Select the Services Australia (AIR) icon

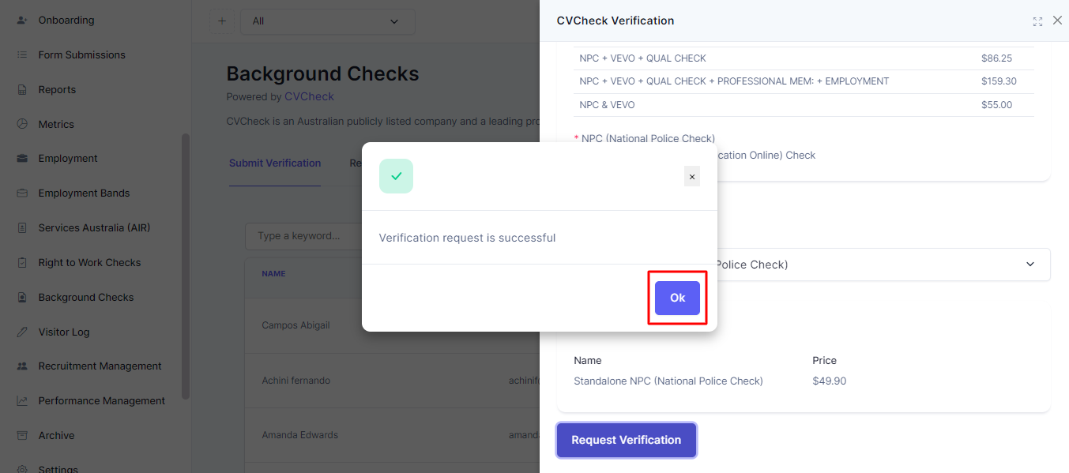click(22, 228)
